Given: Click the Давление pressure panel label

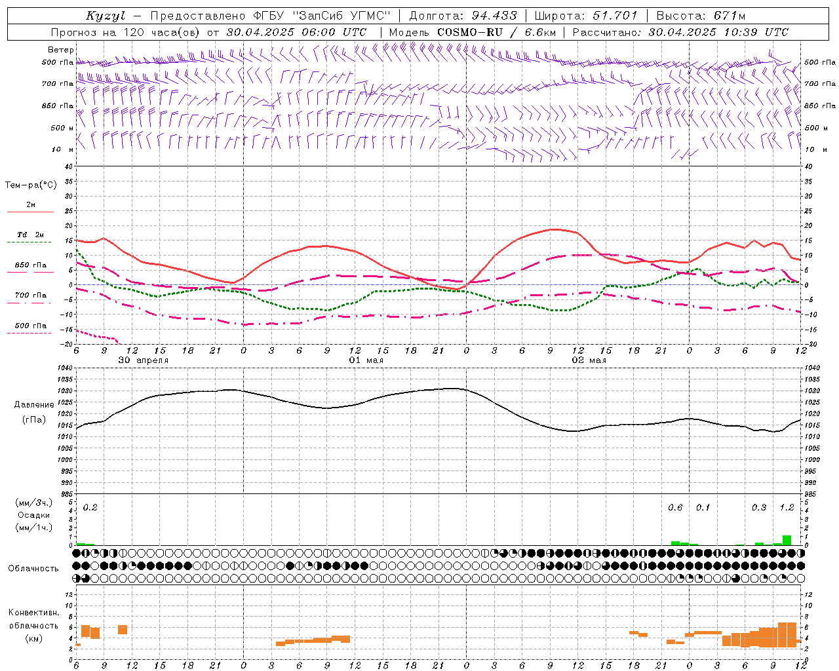Looking at the screenshot, I should click(34, 405).
